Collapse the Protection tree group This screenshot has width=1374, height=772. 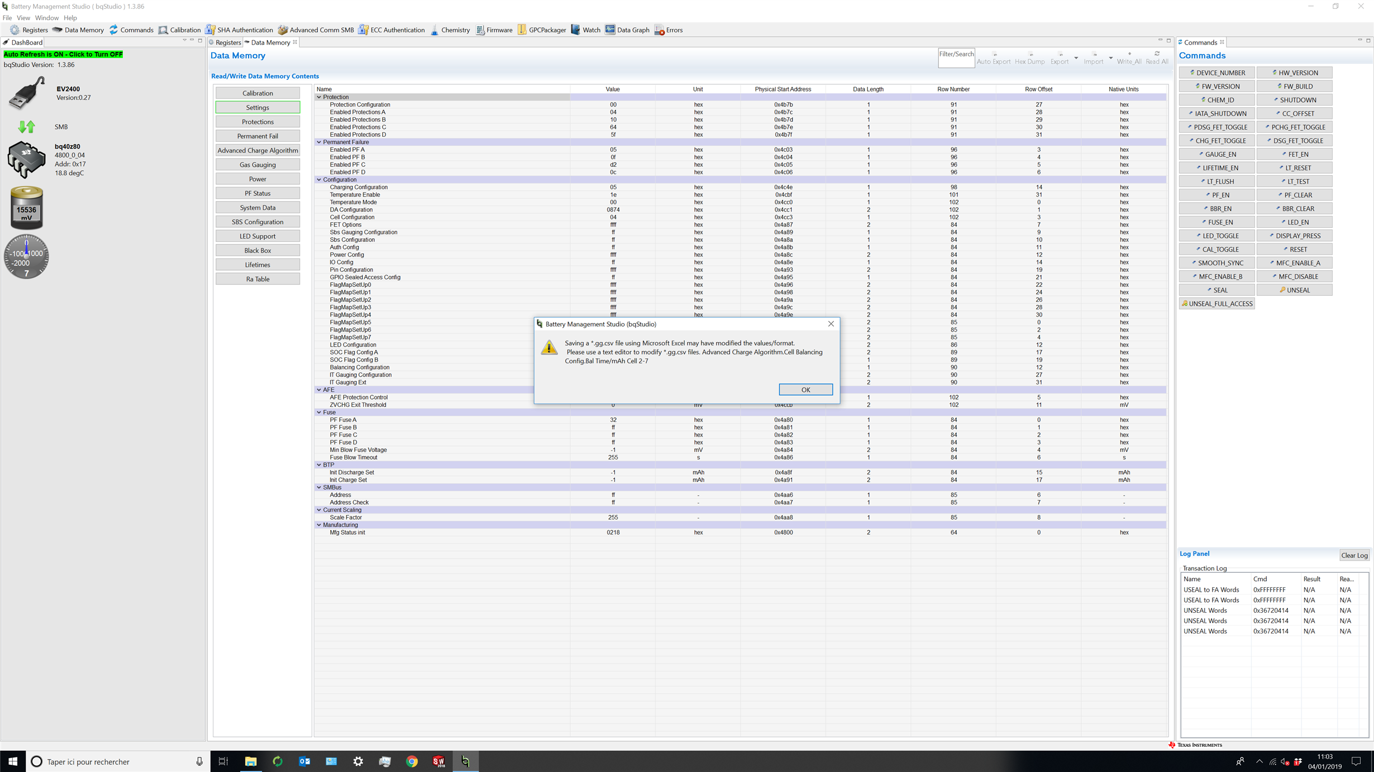coord(319,97)
